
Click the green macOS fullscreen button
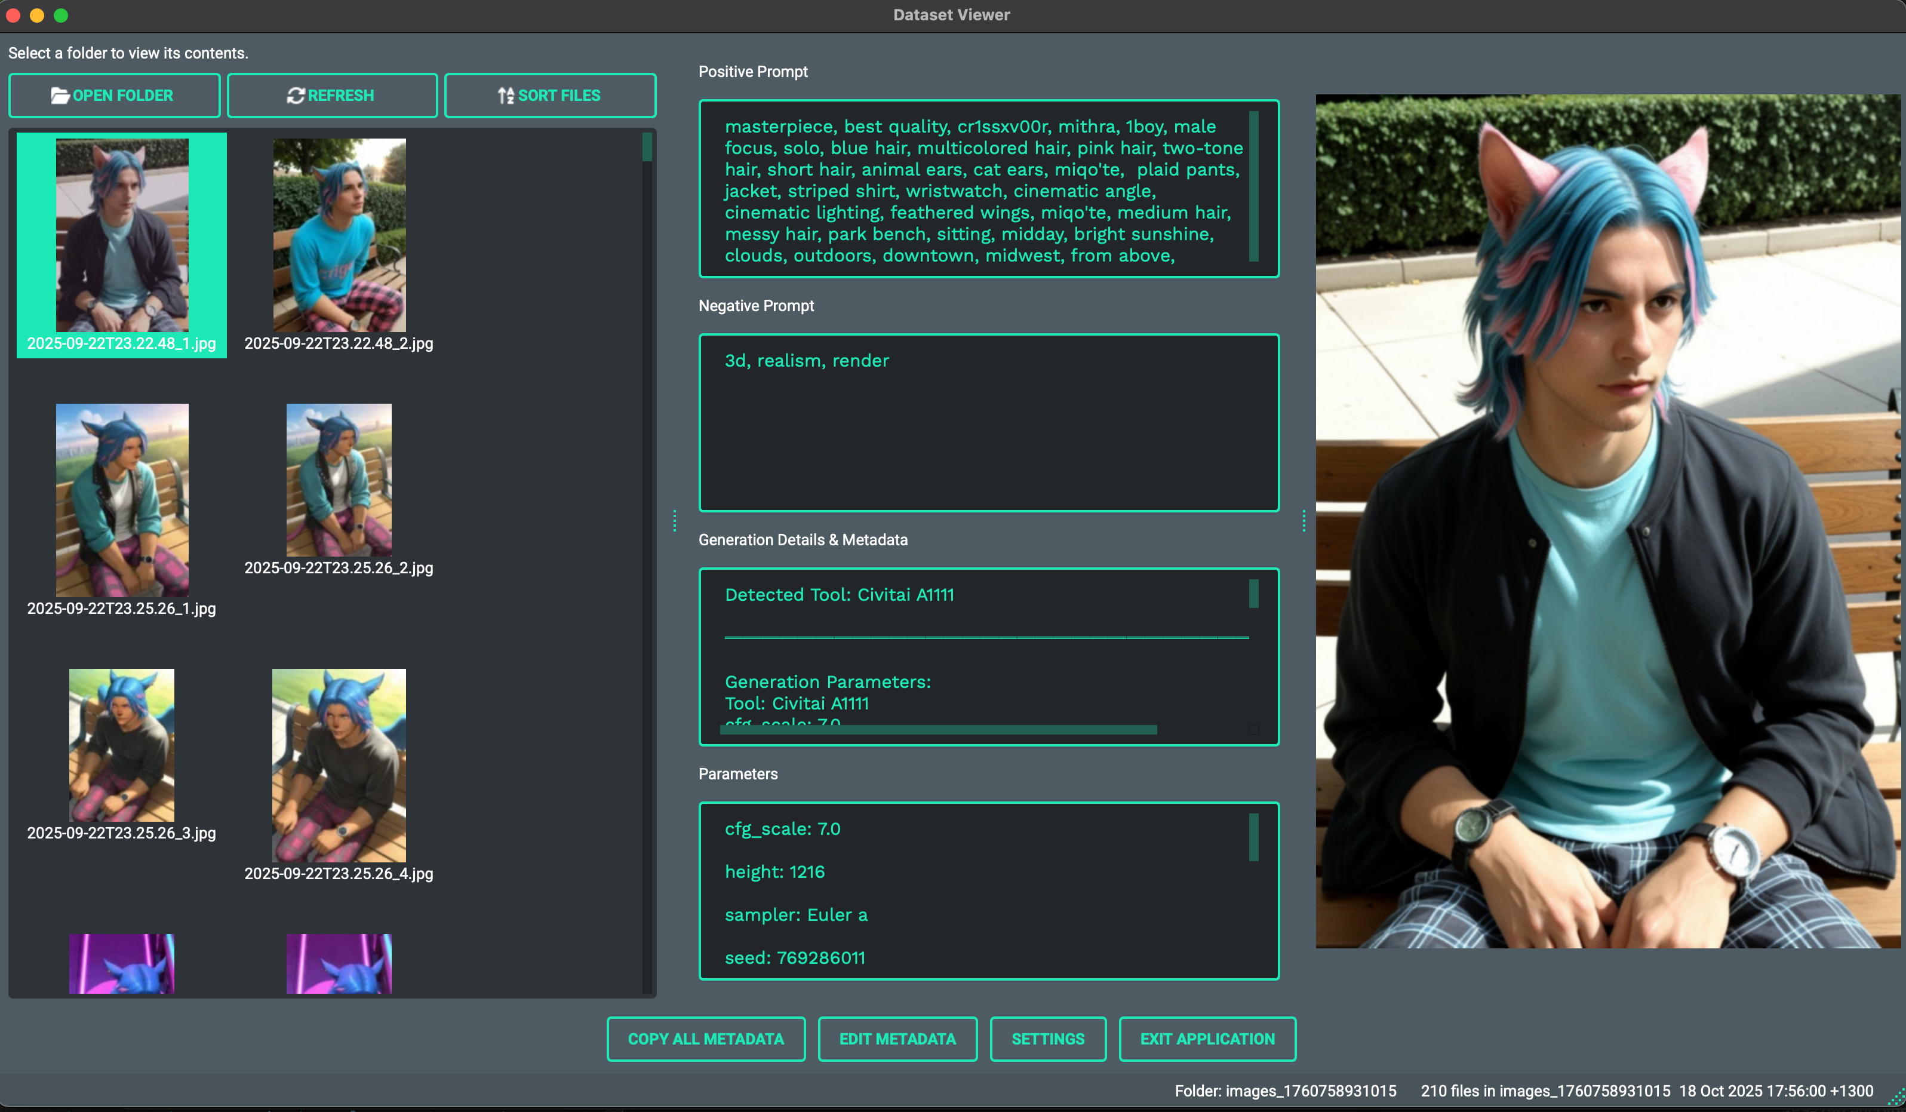click(62, 15)
